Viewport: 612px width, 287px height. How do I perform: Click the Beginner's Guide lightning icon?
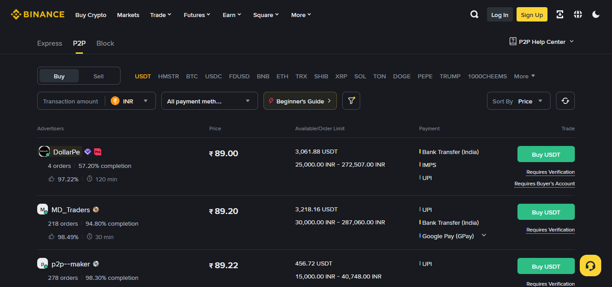(x=271, y=101)
